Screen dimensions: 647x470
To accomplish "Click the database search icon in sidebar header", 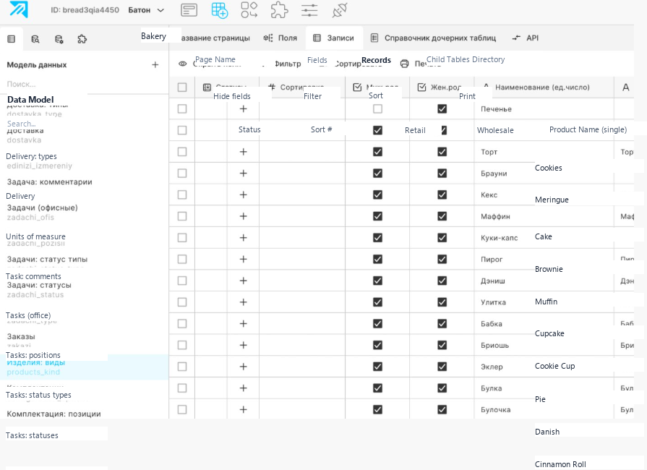I will (x=35, y=39).
